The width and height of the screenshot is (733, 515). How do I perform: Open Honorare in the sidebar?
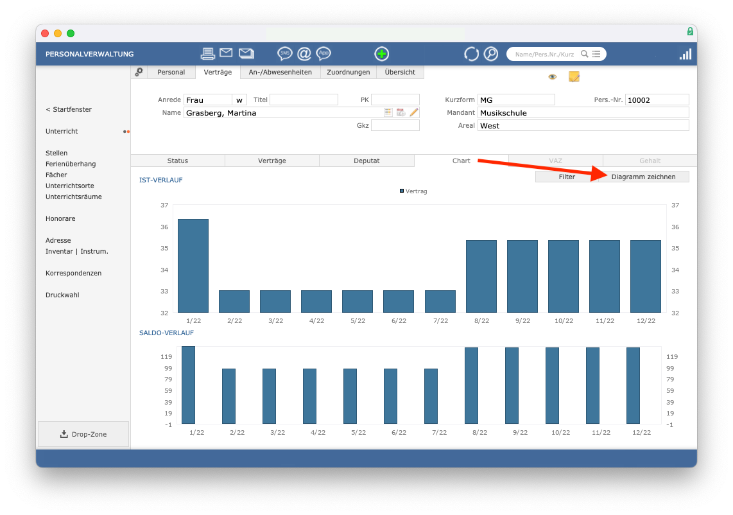[60, 218]
